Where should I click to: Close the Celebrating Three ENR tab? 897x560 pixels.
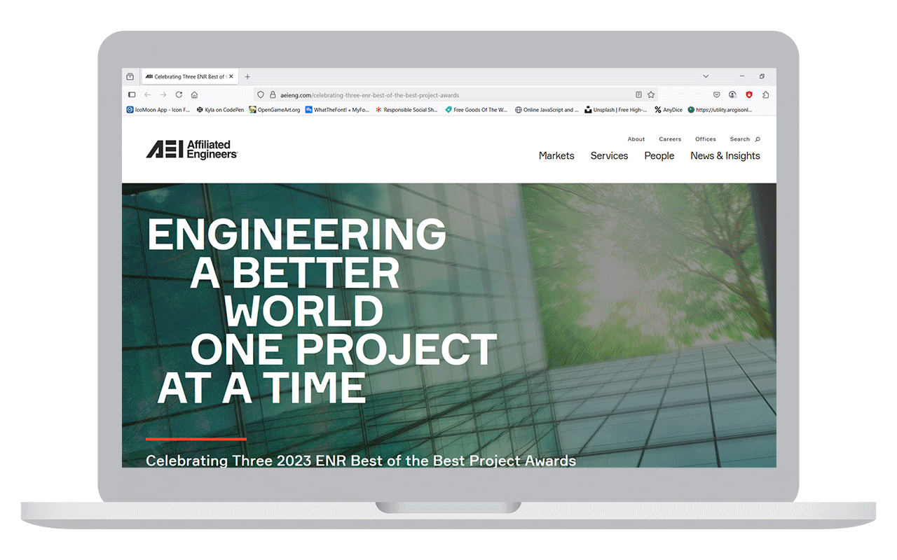click(232, 77)
